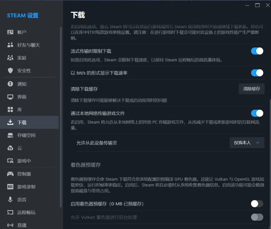Open 通知 settings in the sidebar
Image resolution: width=271 pixels, height=229 pixels.
pyautogui.click(x=29, y=84)
